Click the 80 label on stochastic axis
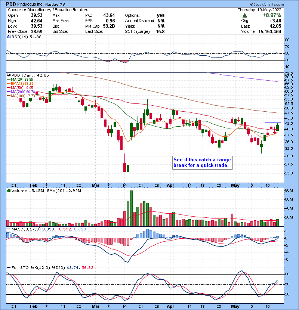Image resolution: width=299 pixels, height=310 pixels. click(x=287, y=274)
